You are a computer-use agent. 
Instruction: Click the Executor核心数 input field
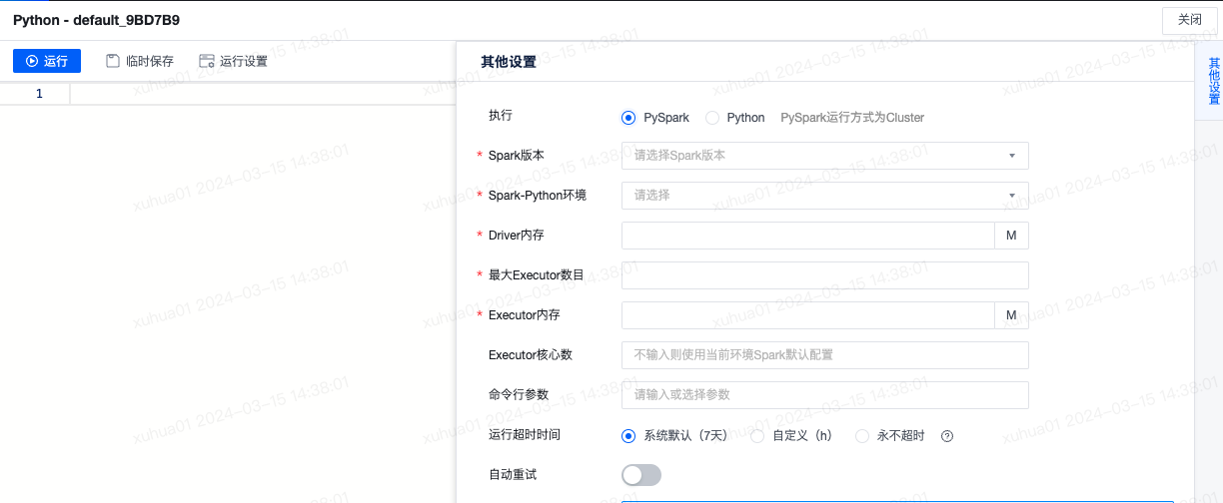click(825, 355)
